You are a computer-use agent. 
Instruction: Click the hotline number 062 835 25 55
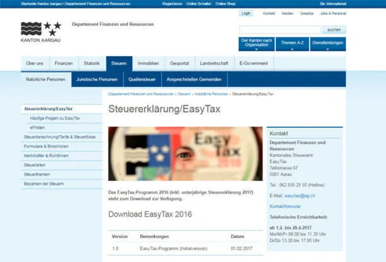[x=293, y=185]
